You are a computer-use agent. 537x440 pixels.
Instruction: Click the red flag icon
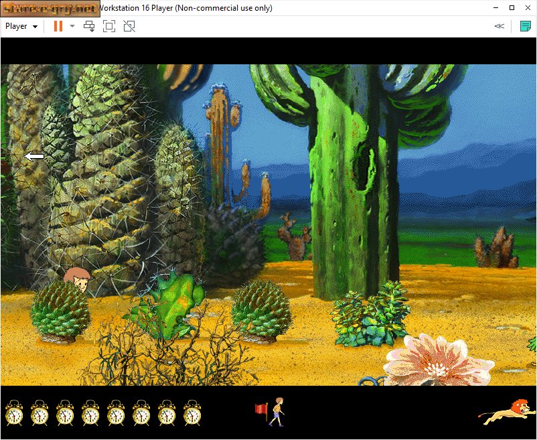[261, 412]
